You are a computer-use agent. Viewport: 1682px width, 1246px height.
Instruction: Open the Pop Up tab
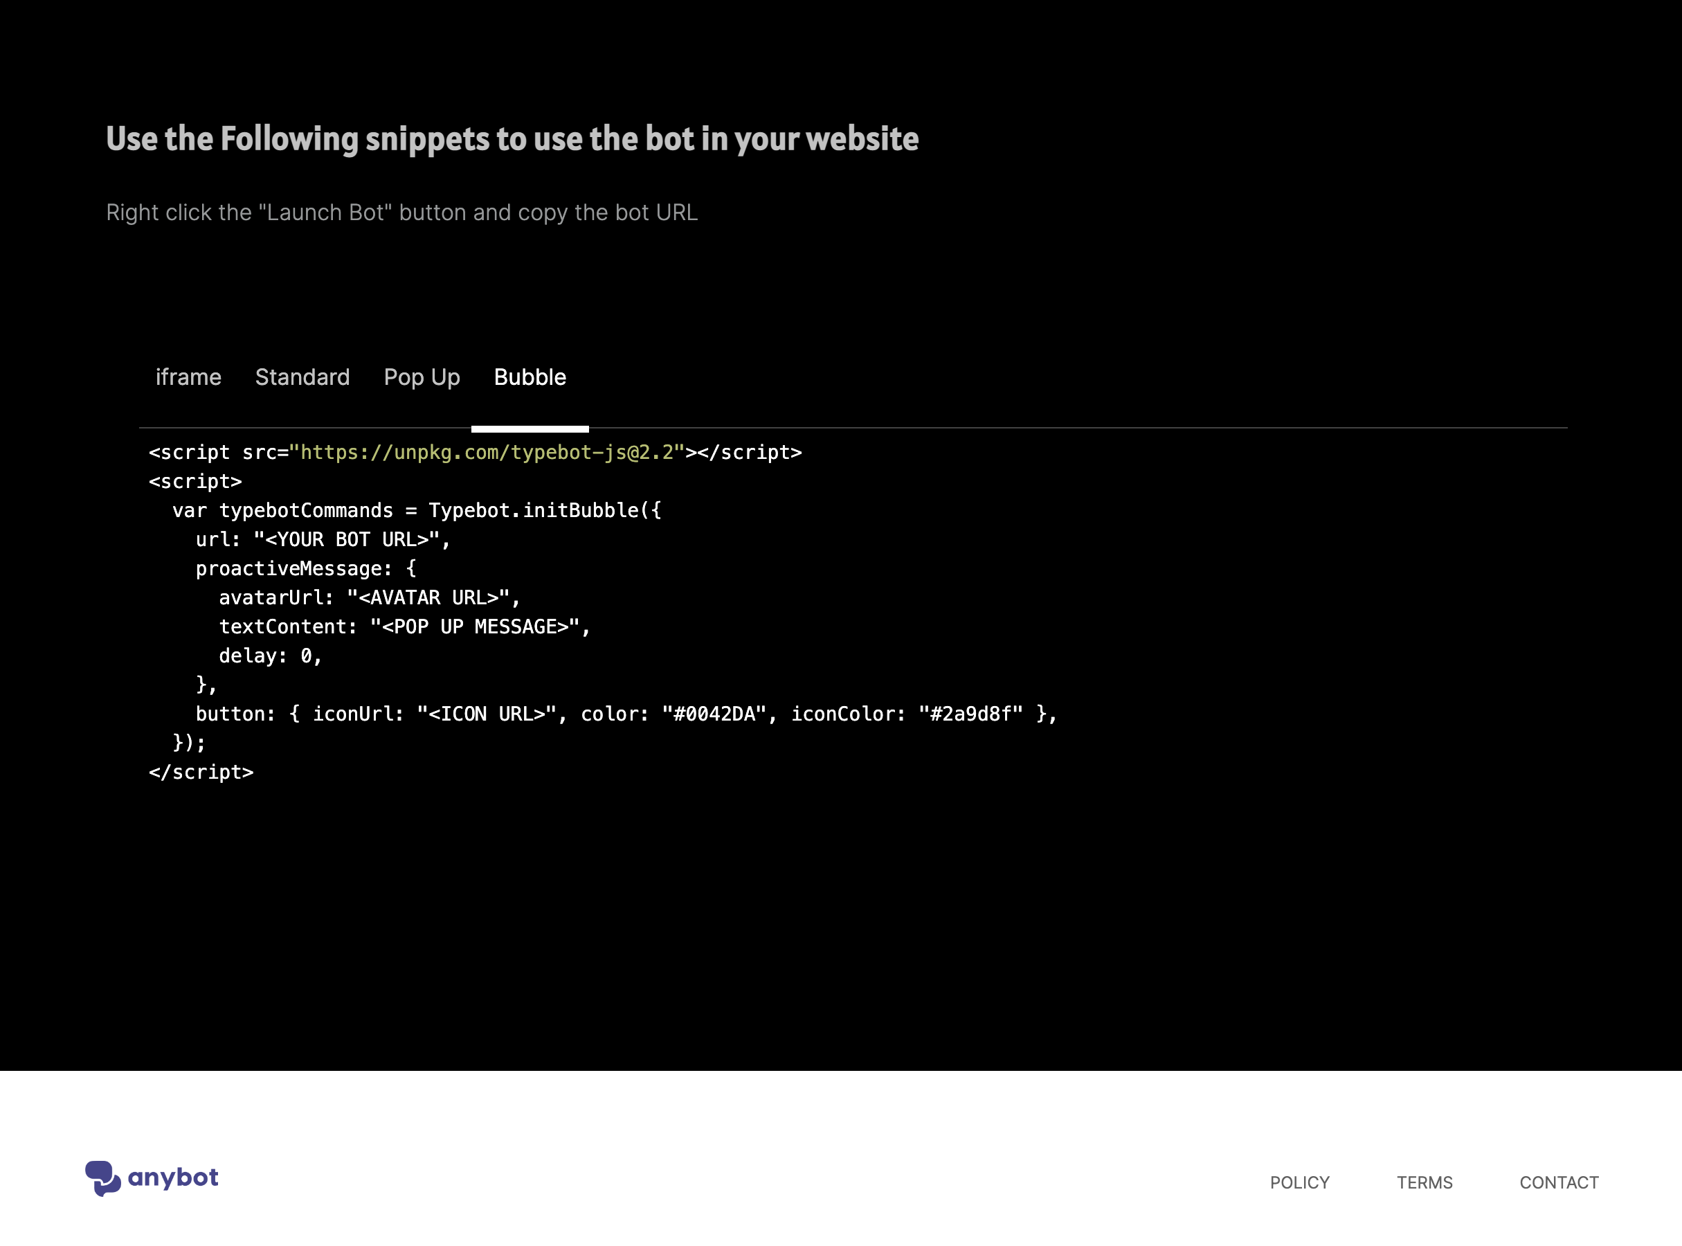(422, 377)
